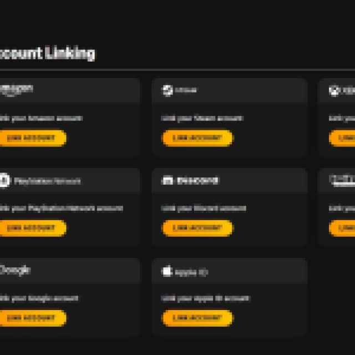Click the Amazon logo
355x355 pixels.
coord(17,89)
